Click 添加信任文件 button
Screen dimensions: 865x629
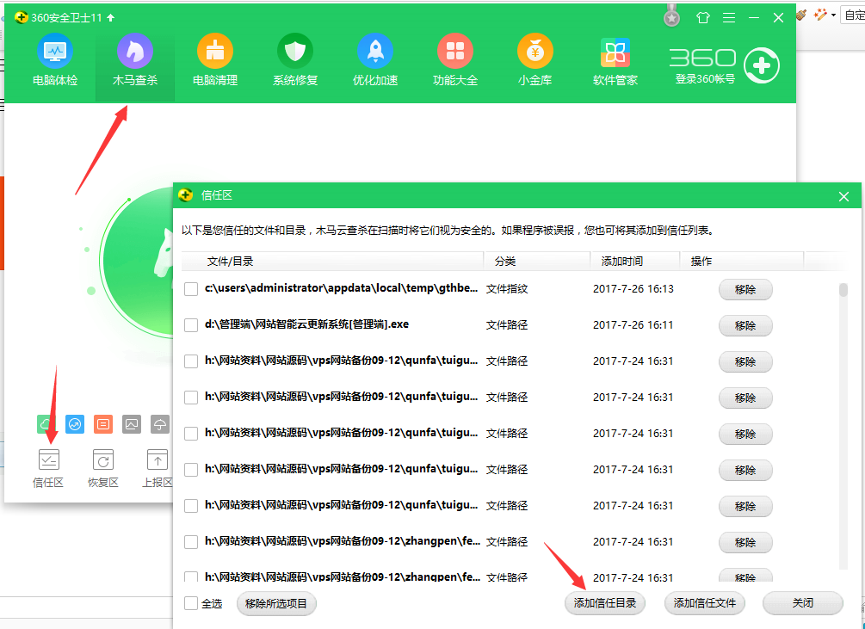coord(704,603)
